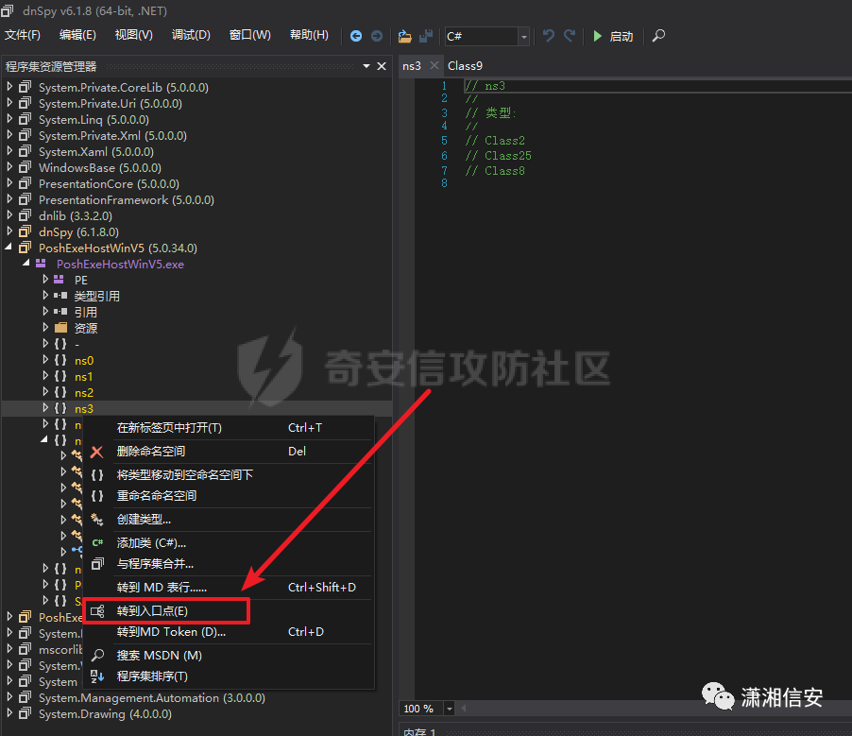Choose 在新标签页中打开(T) menu entry
The image size is (852, 736).
click(x=230, y=428)
